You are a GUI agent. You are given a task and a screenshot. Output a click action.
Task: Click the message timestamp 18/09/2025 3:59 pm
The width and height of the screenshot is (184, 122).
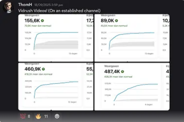click(48, 5)
